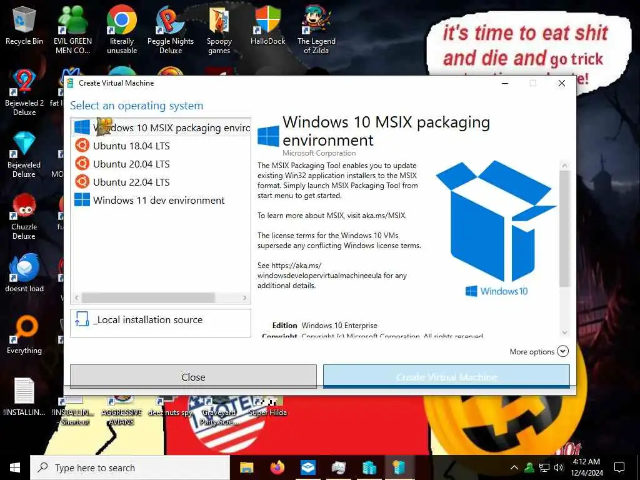This screenshot has height=480, width=640.
Task: Click the taskbar search box
Action: tap(130, 467)
